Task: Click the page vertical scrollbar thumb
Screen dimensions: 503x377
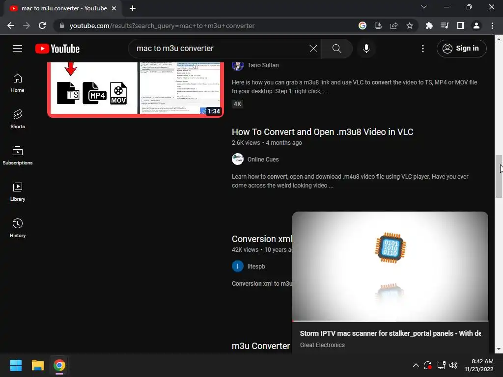Action: pyautogui.click(x=499, y=177)
